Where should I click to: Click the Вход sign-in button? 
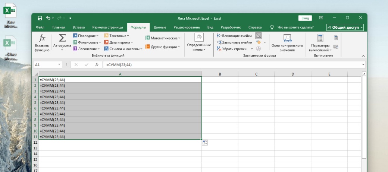305,18
